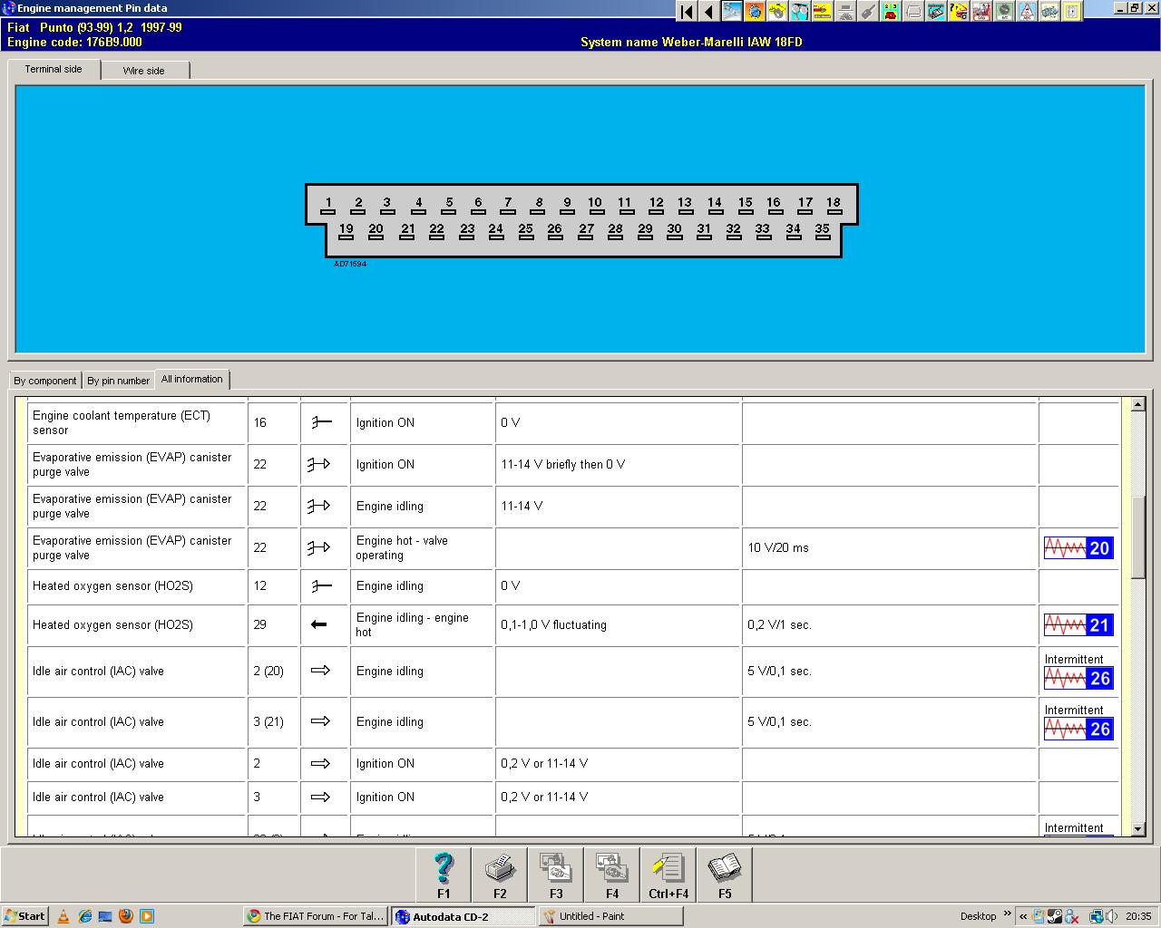Viewport: 1161px width, 928px height.
Task: Click the scrollbar up arrow in table
Action: [1138, 405]
